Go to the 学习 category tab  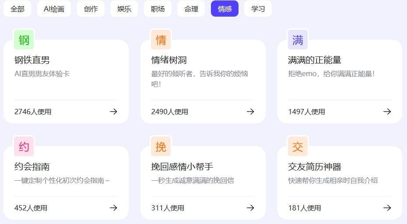point(258,9)
